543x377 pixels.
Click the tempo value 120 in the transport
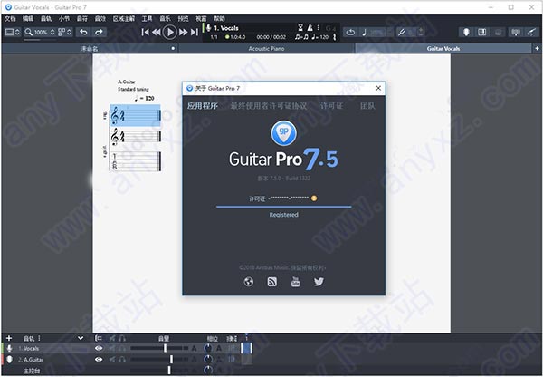324,37
